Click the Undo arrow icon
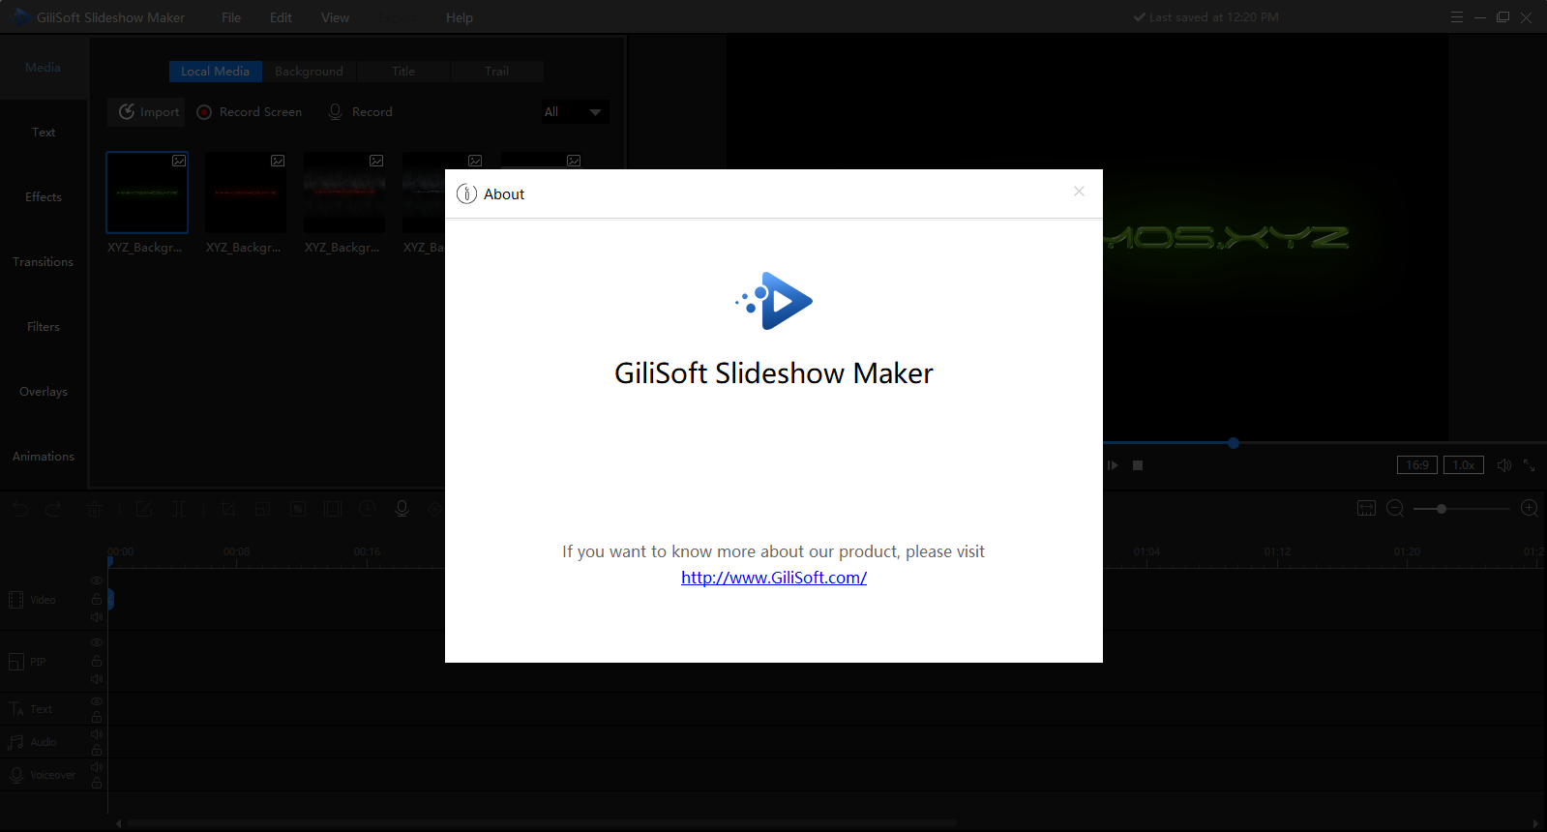The height and width of the screenshot is (832, 1547). tap(21, 509)
